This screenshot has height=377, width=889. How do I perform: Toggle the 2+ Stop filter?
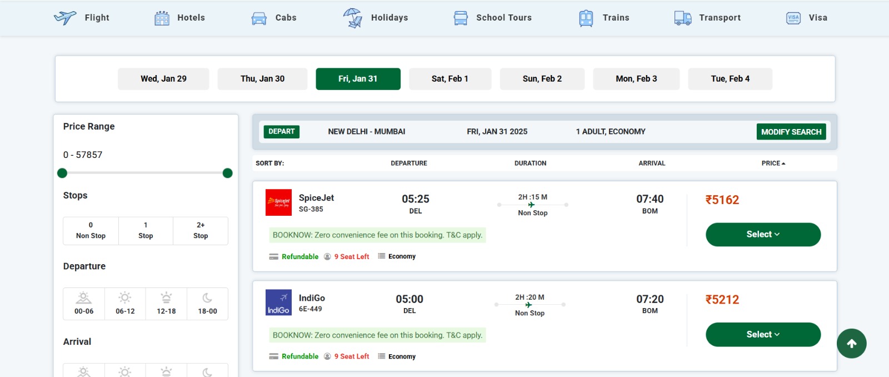[201, 231]
